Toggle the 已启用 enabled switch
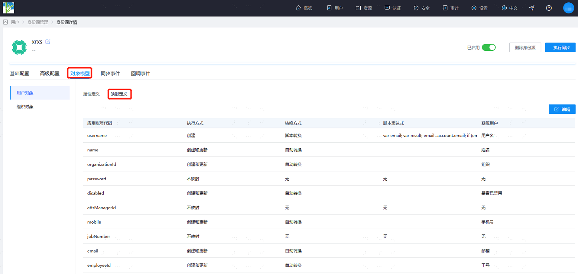 tap(489, 48)
